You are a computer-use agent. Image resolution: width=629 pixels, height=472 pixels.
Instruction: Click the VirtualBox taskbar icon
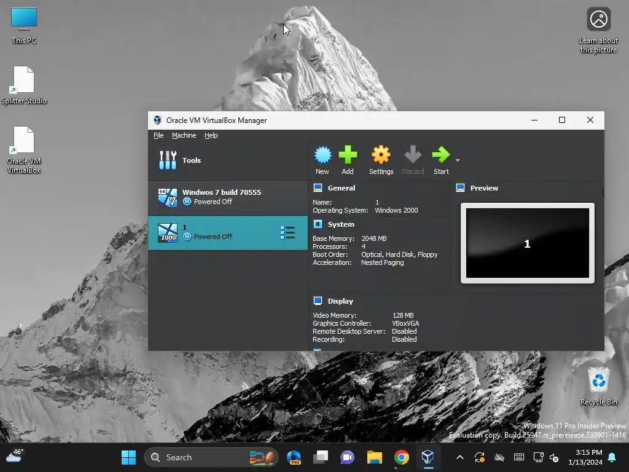428,457
